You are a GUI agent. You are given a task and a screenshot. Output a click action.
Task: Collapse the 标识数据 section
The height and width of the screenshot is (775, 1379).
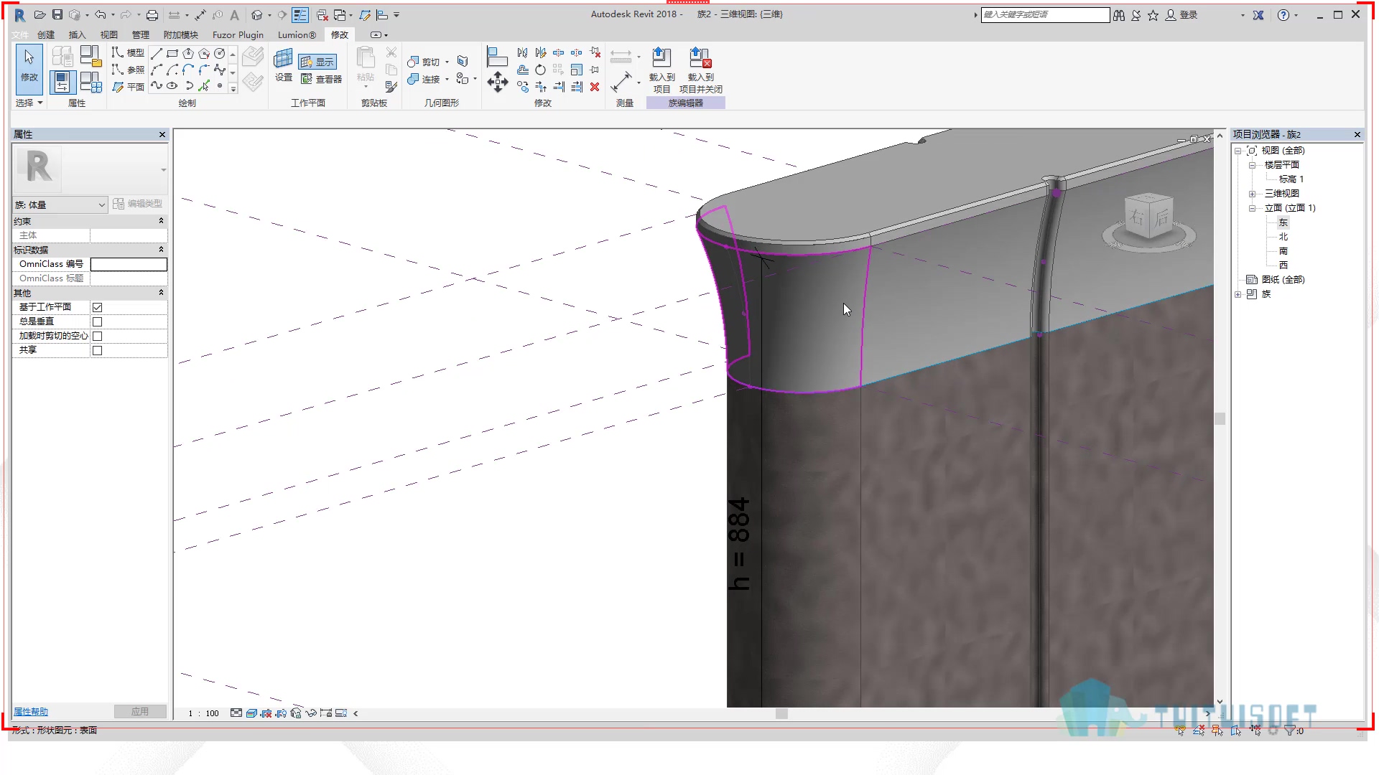point(161,250)
